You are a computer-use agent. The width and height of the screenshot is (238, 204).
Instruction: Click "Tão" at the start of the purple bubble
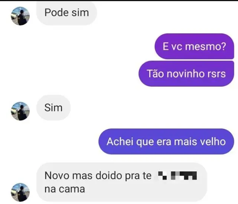click(x=155, y=74)
